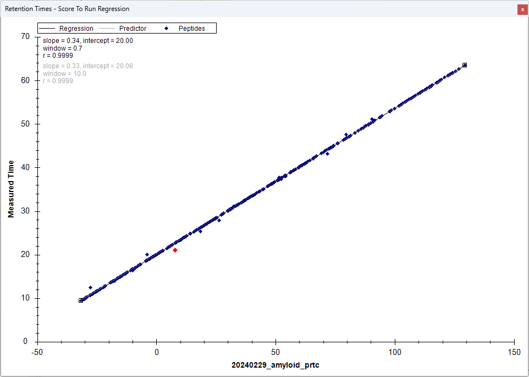Pick outlier peptide above line near score 79
Image resolution: width=529 pixels, height=377 pixels.
(346, 134)
